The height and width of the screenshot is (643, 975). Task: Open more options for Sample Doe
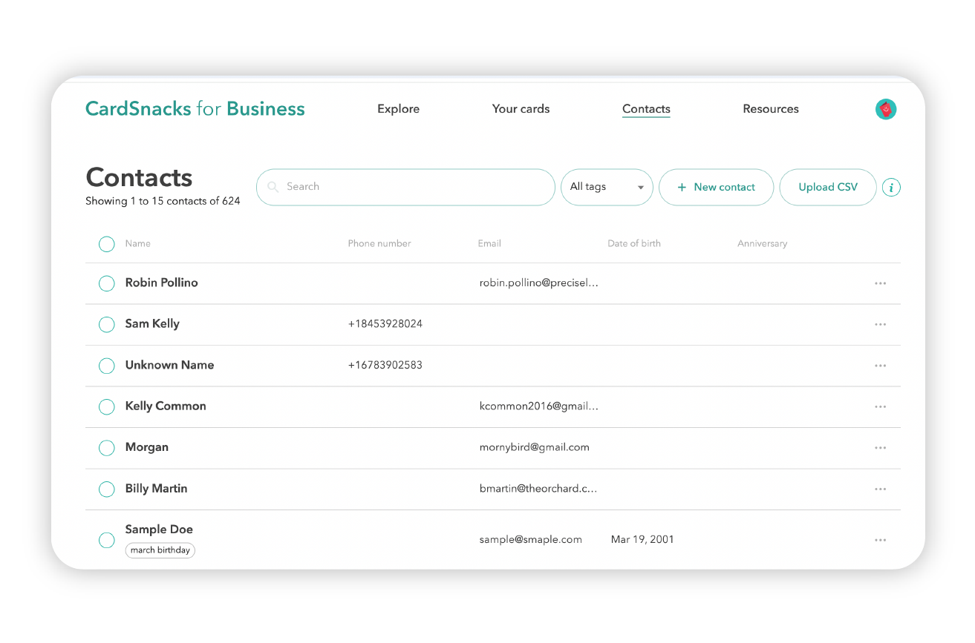pyautogui.click(x=880, y=541)
